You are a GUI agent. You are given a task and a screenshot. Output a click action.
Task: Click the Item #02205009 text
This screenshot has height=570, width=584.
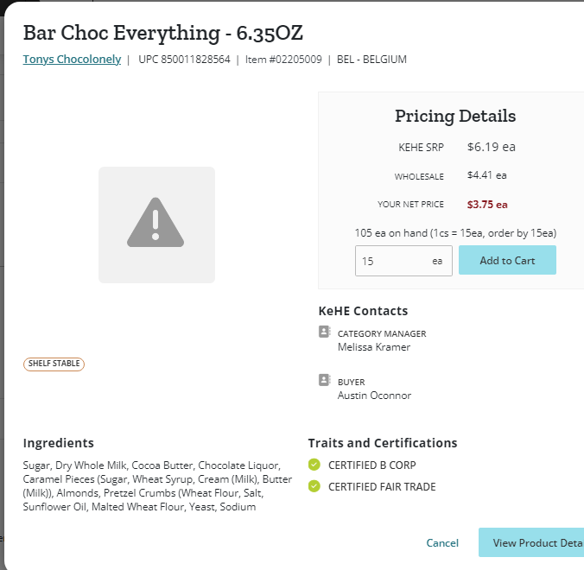(x=283, y=60)
